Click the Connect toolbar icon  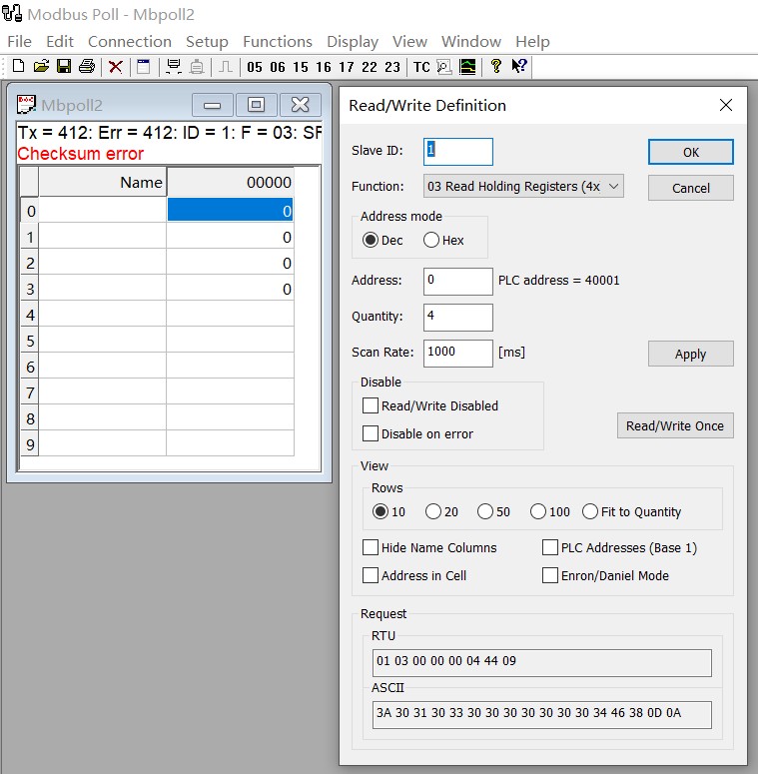tap(173, 66)
